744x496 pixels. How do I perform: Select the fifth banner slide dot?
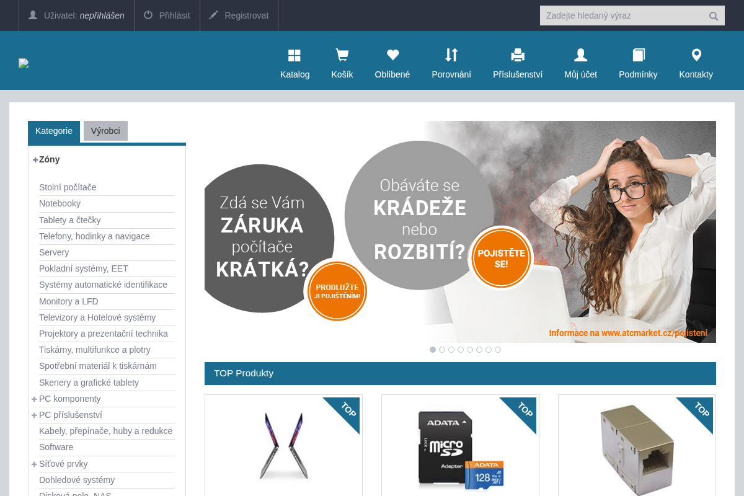470,350
